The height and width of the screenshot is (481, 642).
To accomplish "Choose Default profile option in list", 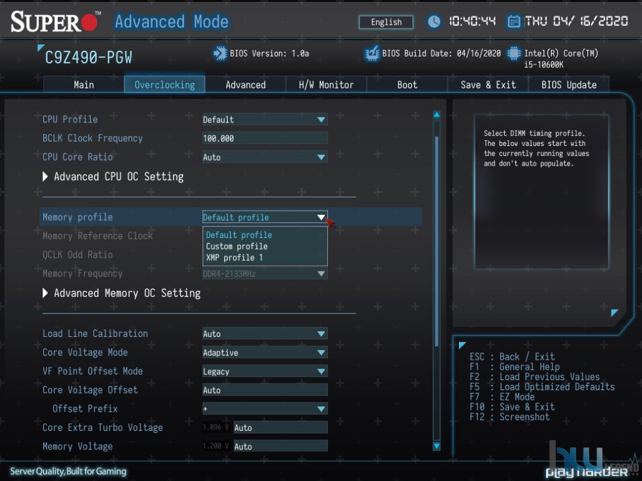I will pos(239,235).
